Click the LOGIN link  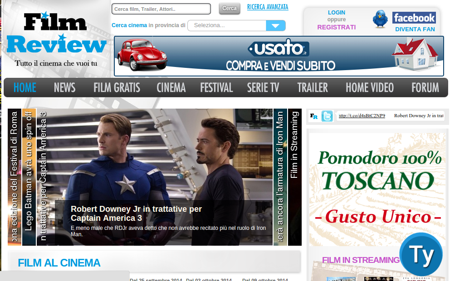336,13
